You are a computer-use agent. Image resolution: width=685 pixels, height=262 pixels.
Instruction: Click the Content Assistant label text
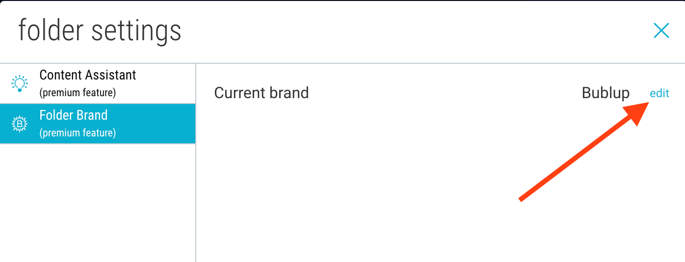click(88, 75)
